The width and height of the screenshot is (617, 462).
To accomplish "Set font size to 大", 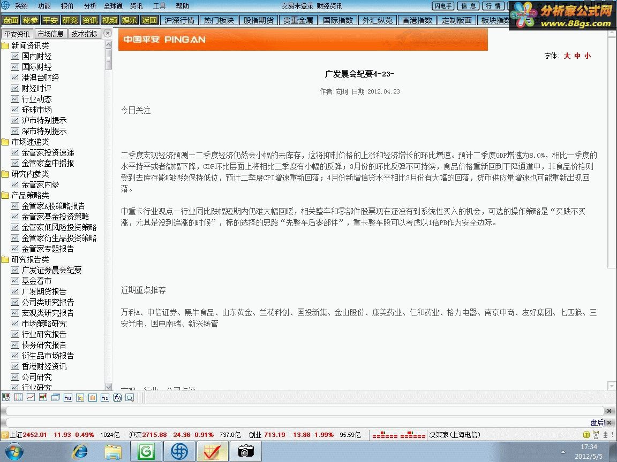I will tap(567, 56).
